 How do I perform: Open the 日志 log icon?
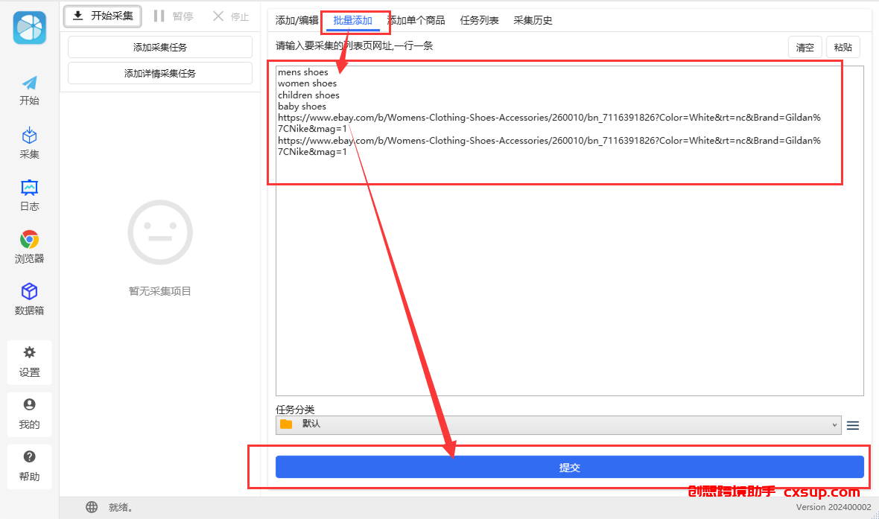(x=29, y=188)
